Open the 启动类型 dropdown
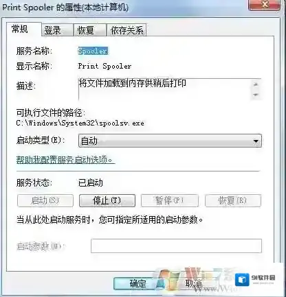This screenshot has height=297, width=286. [x=170, y=141]
